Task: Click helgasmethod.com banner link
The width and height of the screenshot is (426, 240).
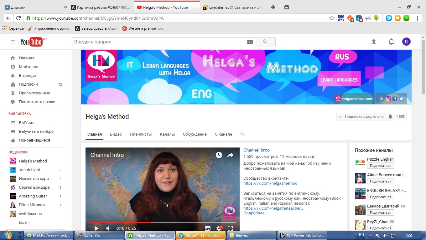Action: click(354, 99)
